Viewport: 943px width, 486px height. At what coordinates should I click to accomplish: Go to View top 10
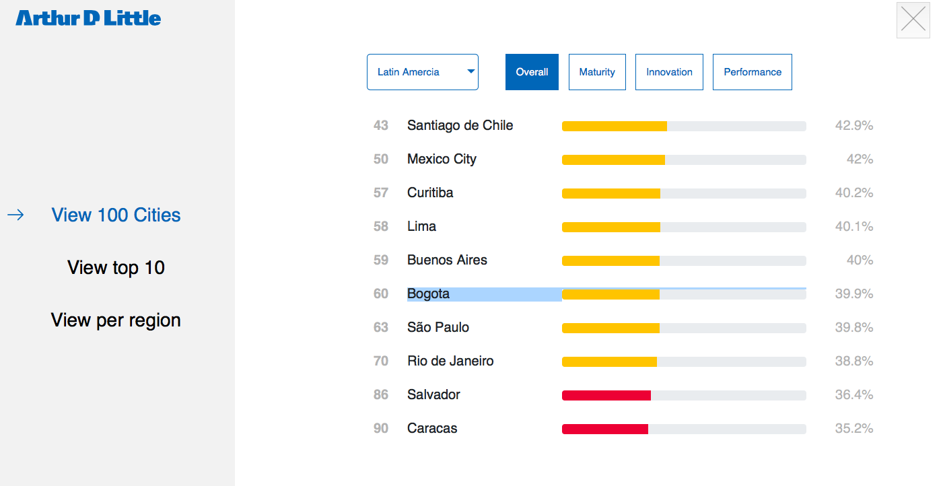pos(116,267)
